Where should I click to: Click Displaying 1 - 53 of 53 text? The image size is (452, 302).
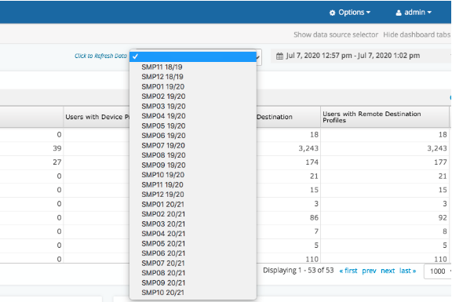298,271
